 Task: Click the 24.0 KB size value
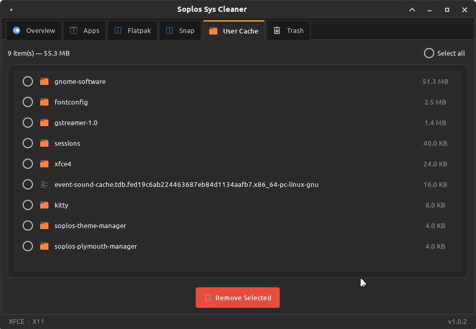435,164
